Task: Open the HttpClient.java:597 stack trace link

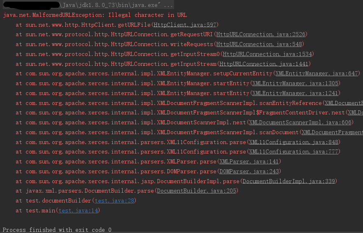Action: tap(185, 25)
